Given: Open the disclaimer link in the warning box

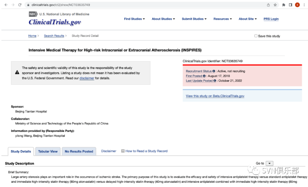Looking at the screenshot, I should coord(87,78).
